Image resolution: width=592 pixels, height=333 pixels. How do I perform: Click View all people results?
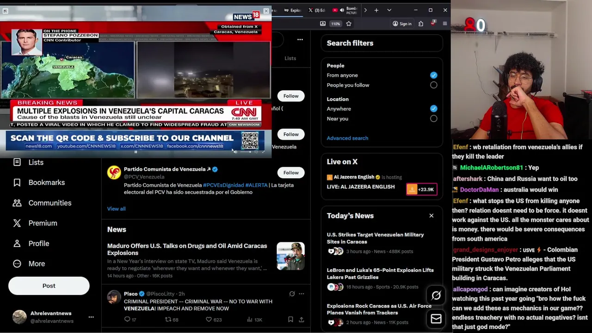tap(116, 209)
